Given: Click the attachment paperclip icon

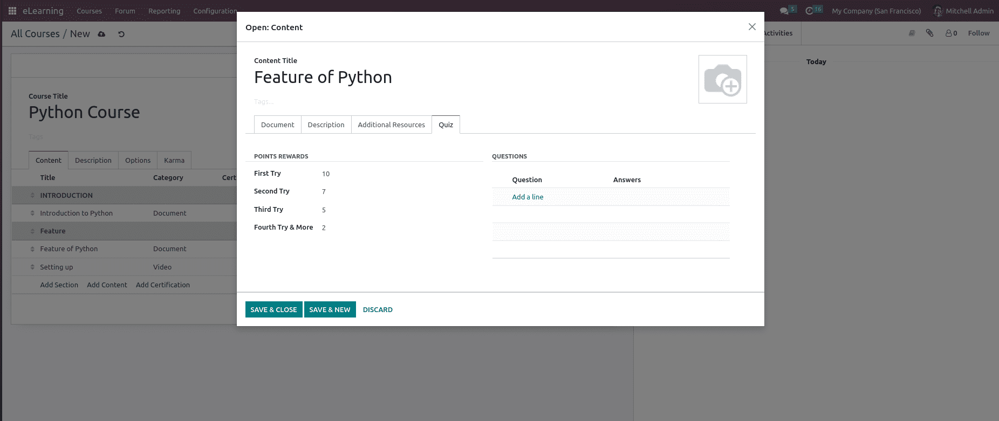Looking at the screenshot, I should [929, 33].
